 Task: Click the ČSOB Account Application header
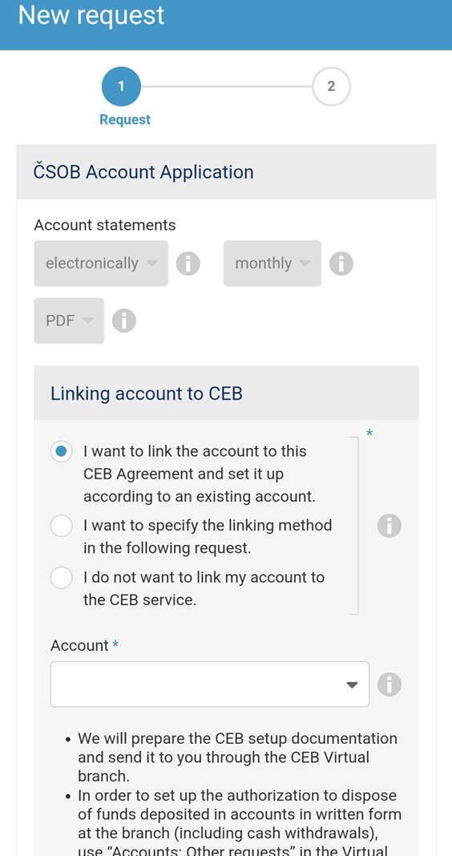click(x=143, y=172)
